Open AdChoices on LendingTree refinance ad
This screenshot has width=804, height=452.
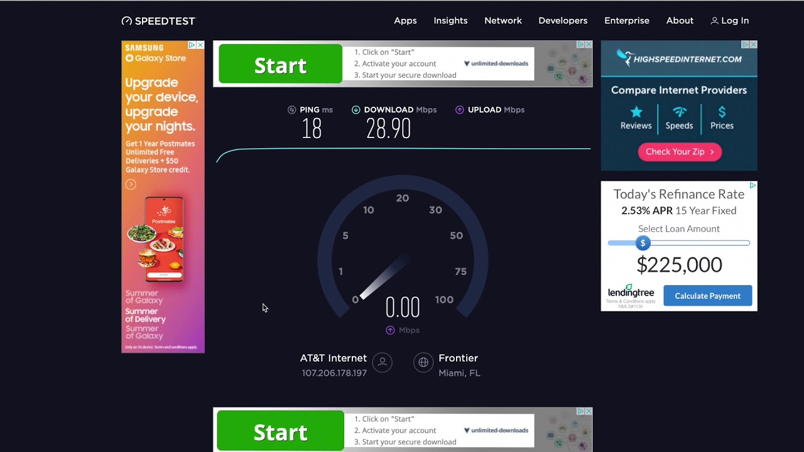tap(752, 185)
